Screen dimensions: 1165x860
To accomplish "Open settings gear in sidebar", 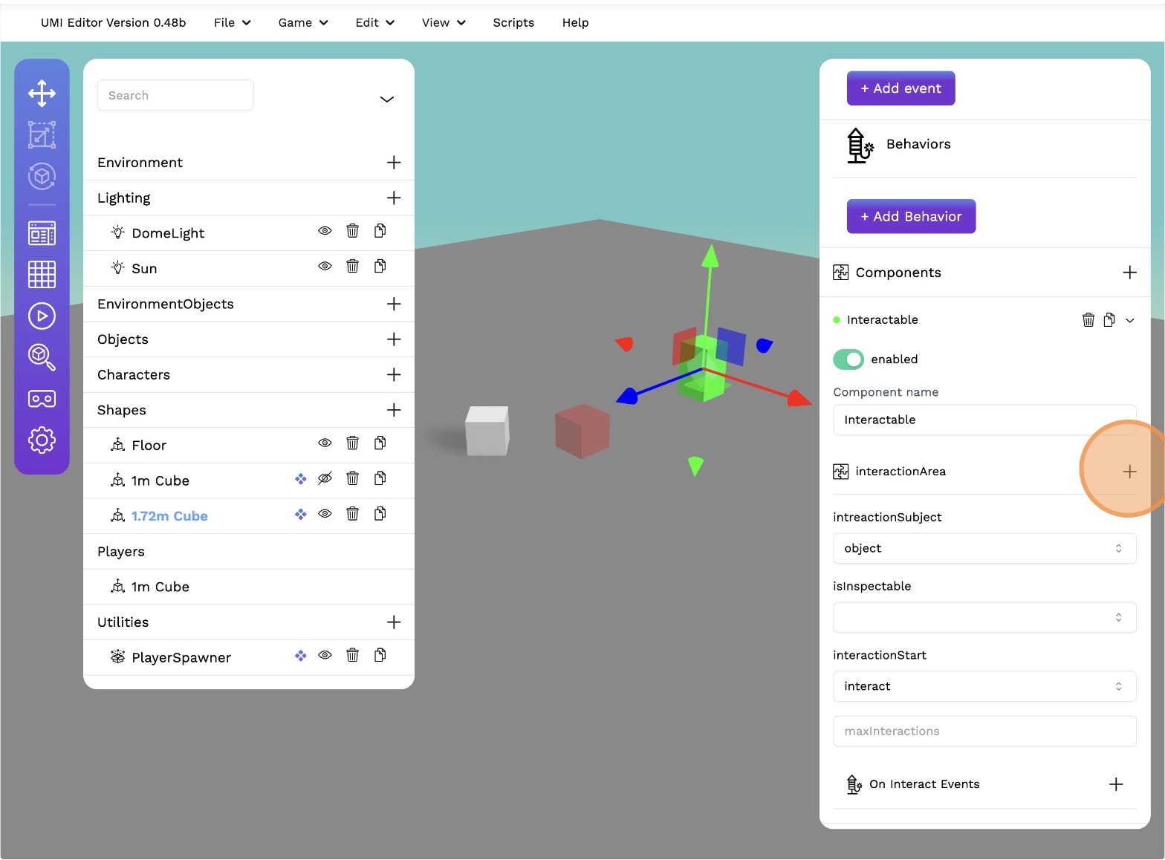I will (42, 440).
